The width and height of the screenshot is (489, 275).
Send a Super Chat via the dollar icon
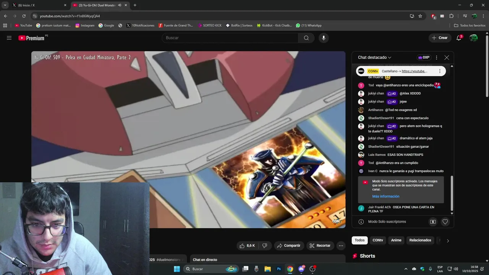[433, 222]
